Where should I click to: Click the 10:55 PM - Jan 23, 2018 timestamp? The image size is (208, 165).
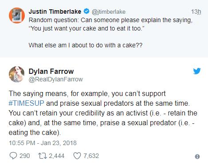(x=43, y=143)
